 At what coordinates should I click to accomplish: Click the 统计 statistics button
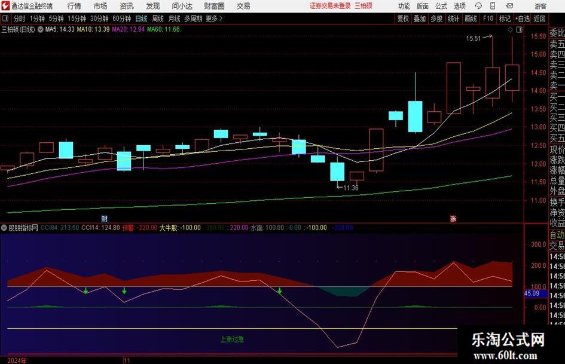[x=453, y=19]
